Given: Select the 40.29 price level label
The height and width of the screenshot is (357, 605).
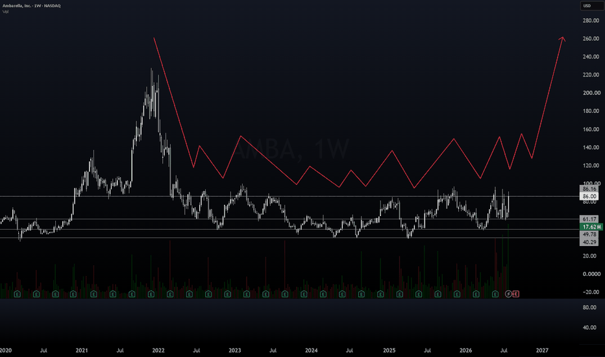Looking at the screenshot, I should (x=589, y=242).
